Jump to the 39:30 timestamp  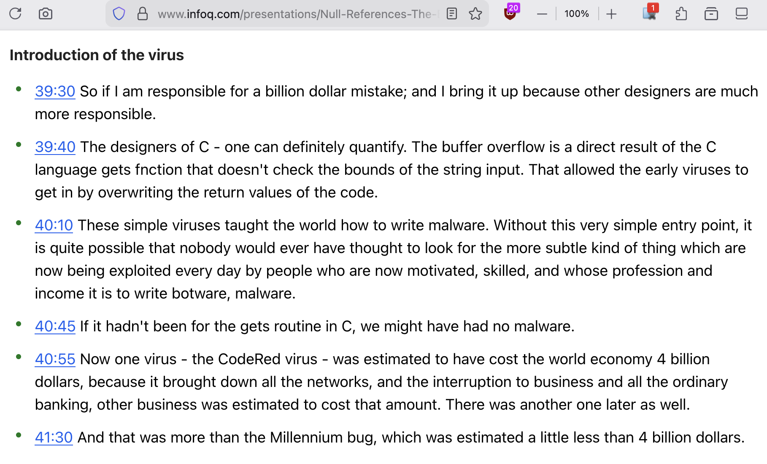click(55, 91)
